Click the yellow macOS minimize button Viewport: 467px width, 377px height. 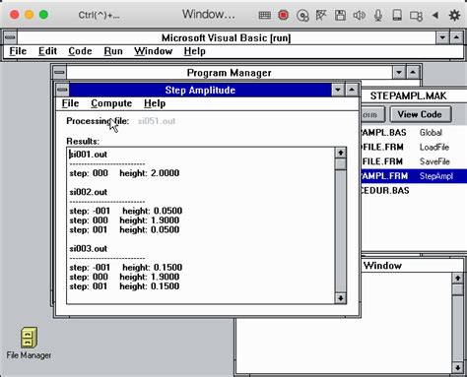point(29,15)
